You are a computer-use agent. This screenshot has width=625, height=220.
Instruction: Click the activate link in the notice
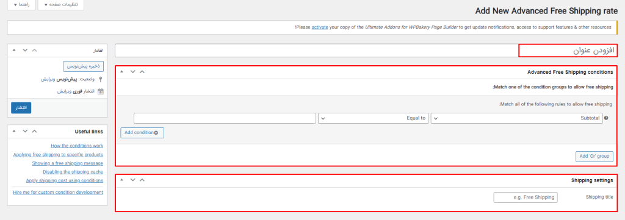[320, 27]
